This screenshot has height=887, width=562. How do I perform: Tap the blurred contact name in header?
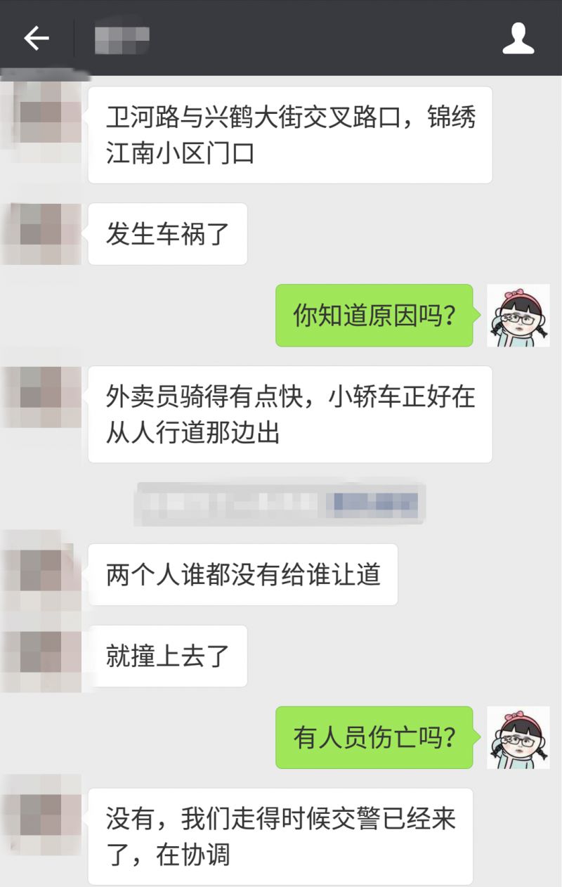pyautogui.click(x=122, y=39)
